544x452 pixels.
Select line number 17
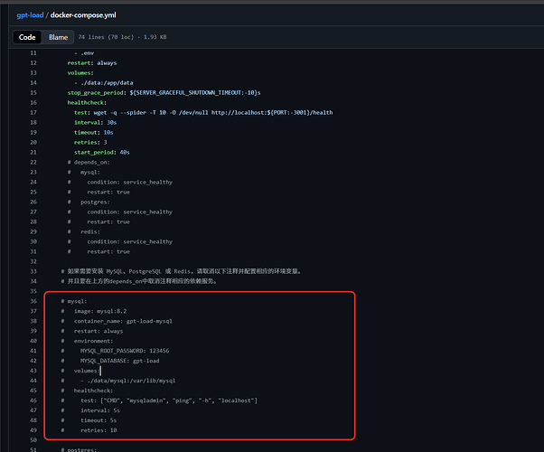click(33, 112)
